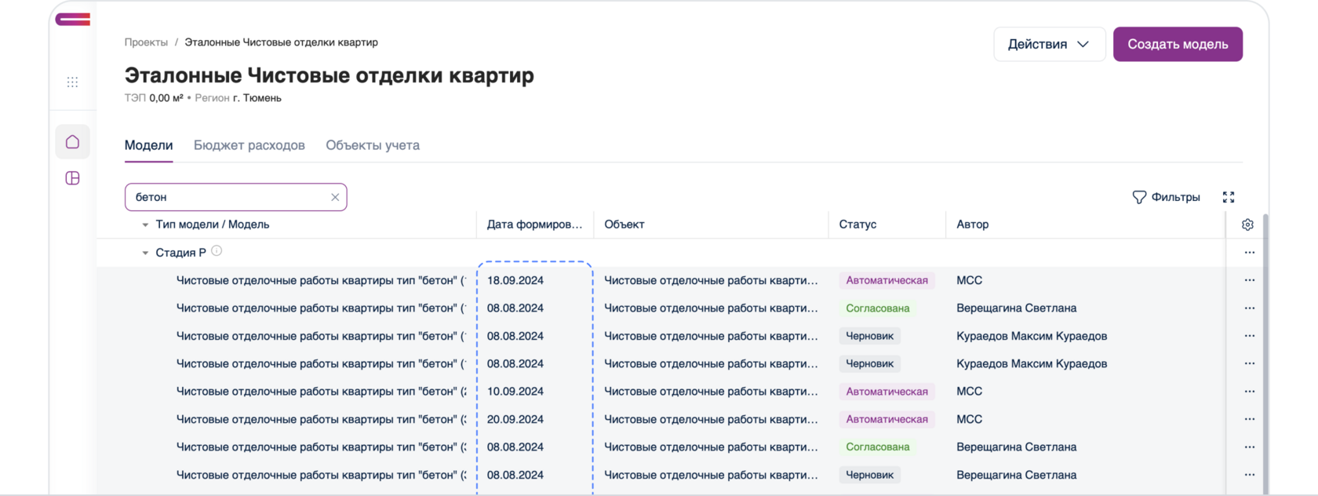Open model name in 18.09.2024 row

tap(321, 280)
